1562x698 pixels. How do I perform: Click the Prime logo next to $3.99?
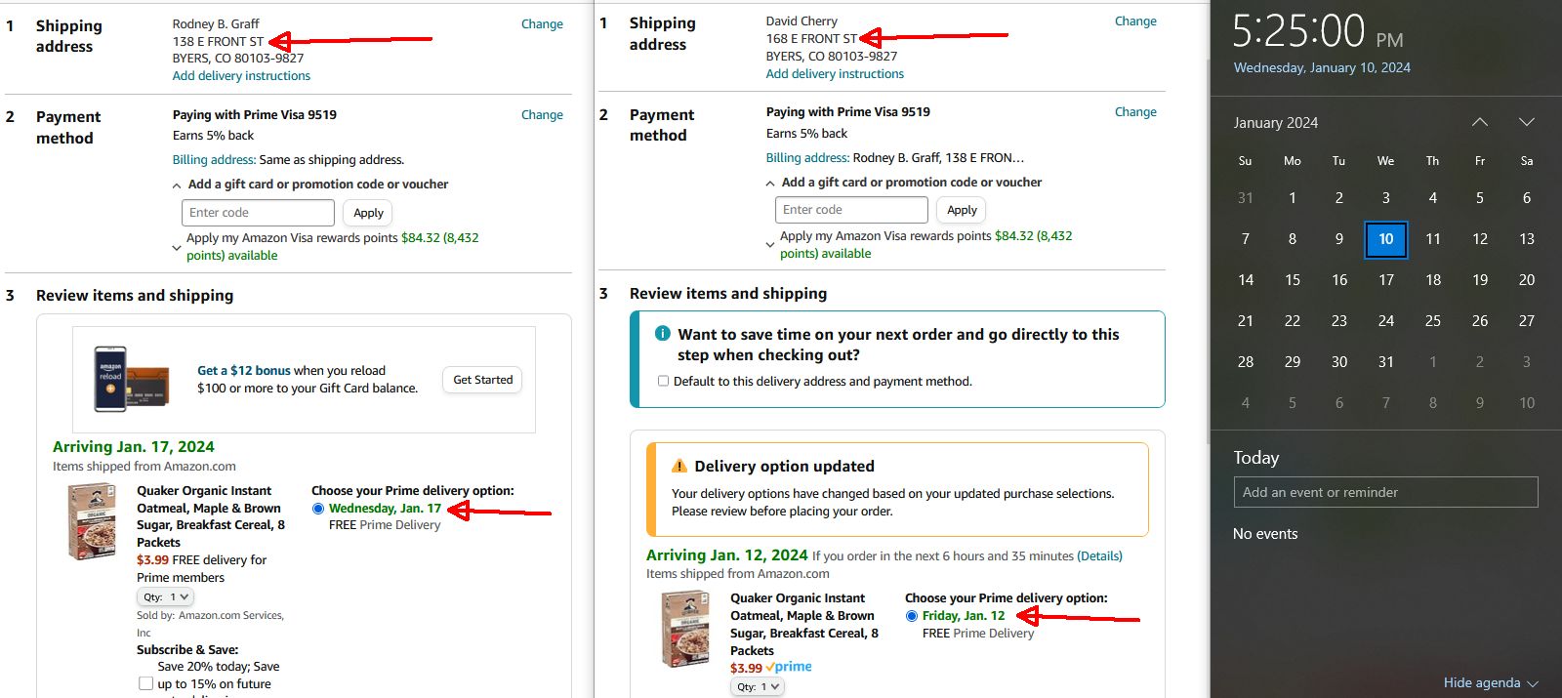789,667
